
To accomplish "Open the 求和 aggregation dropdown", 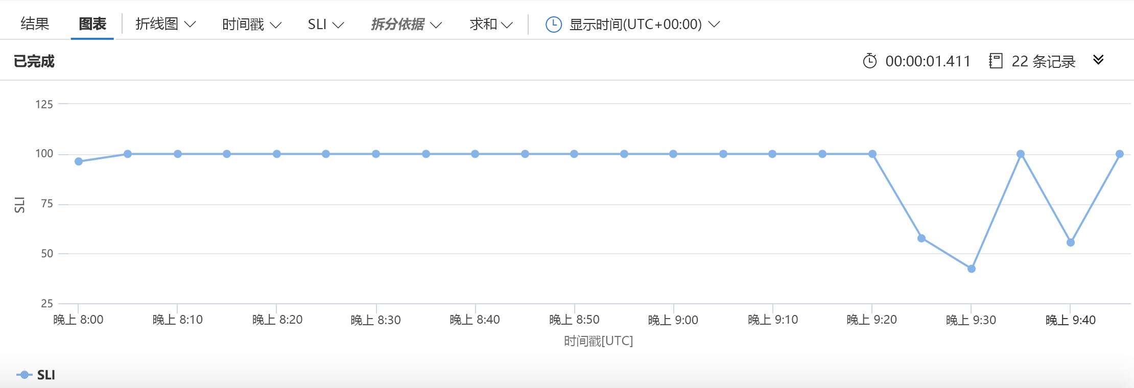I will pyautogui.click(x=491, y=24).
